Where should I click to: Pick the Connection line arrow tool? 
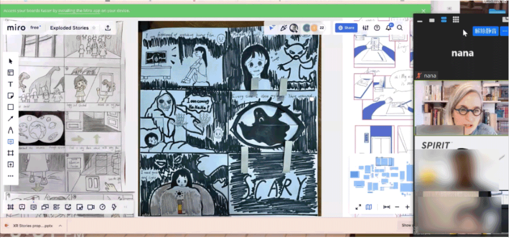[x=11, y=119]
